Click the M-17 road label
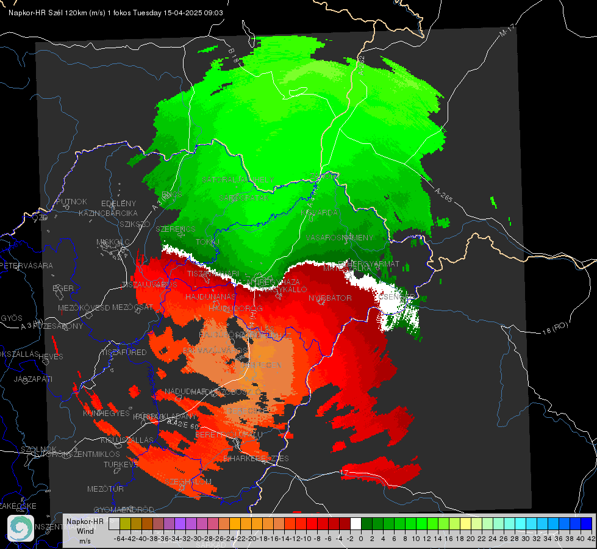Screen dimensions: 597x549 [x=507, y=30]
